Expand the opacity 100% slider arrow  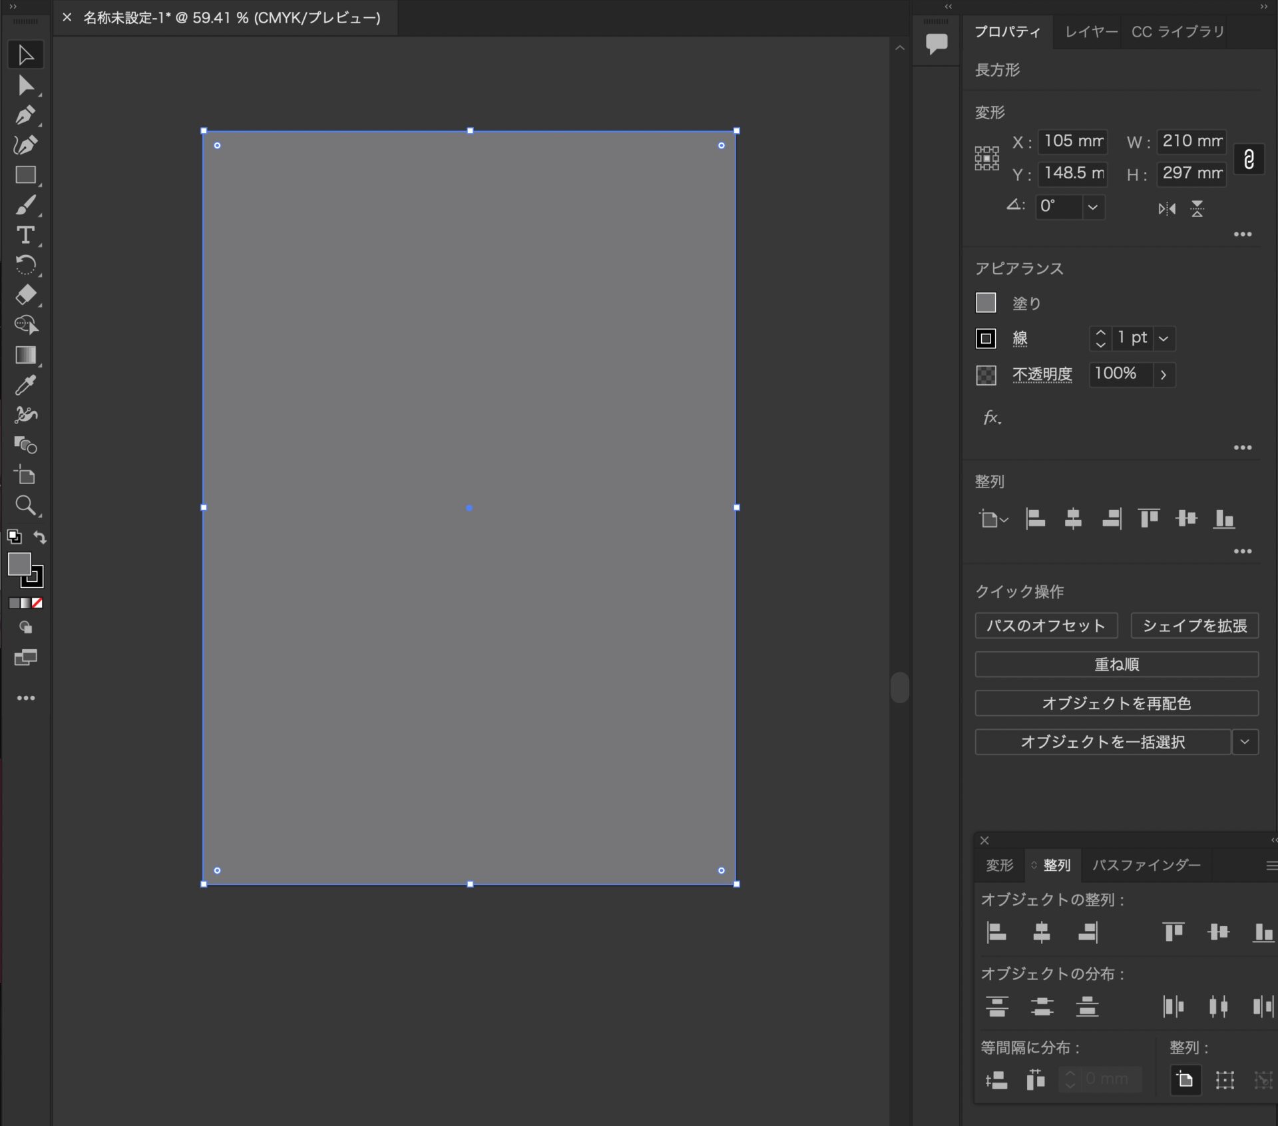[x=1164, y=375]
